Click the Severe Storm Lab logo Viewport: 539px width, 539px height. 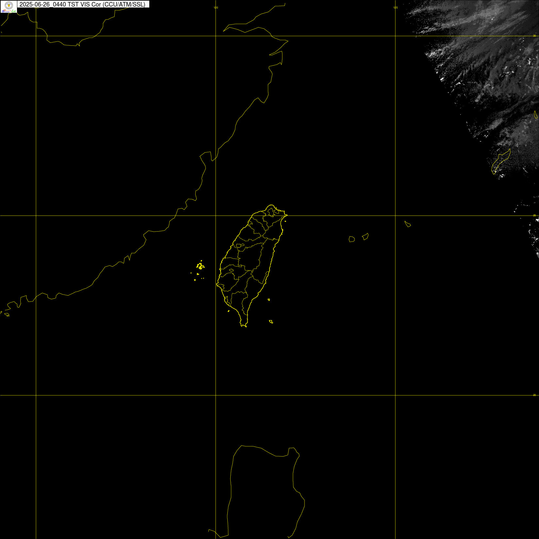tap(8, 7)
